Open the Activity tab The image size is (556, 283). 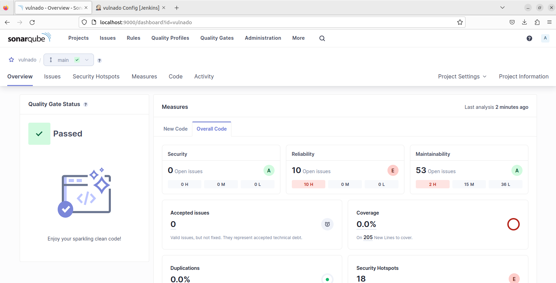204,76
